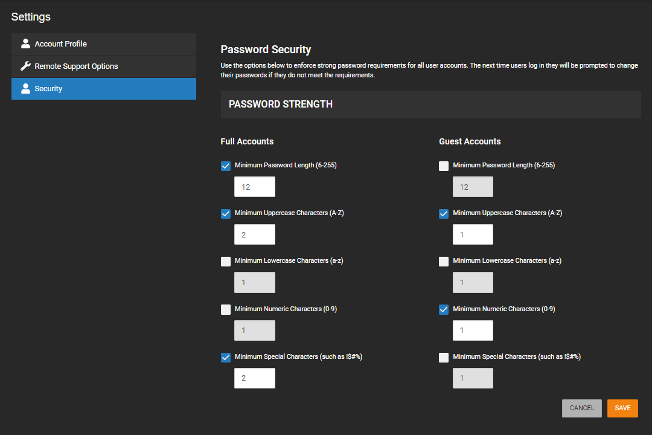Click the PASSWORD STRENGTH section header
This screenshot has height=435, width=652.
click(x=431, y=104)
